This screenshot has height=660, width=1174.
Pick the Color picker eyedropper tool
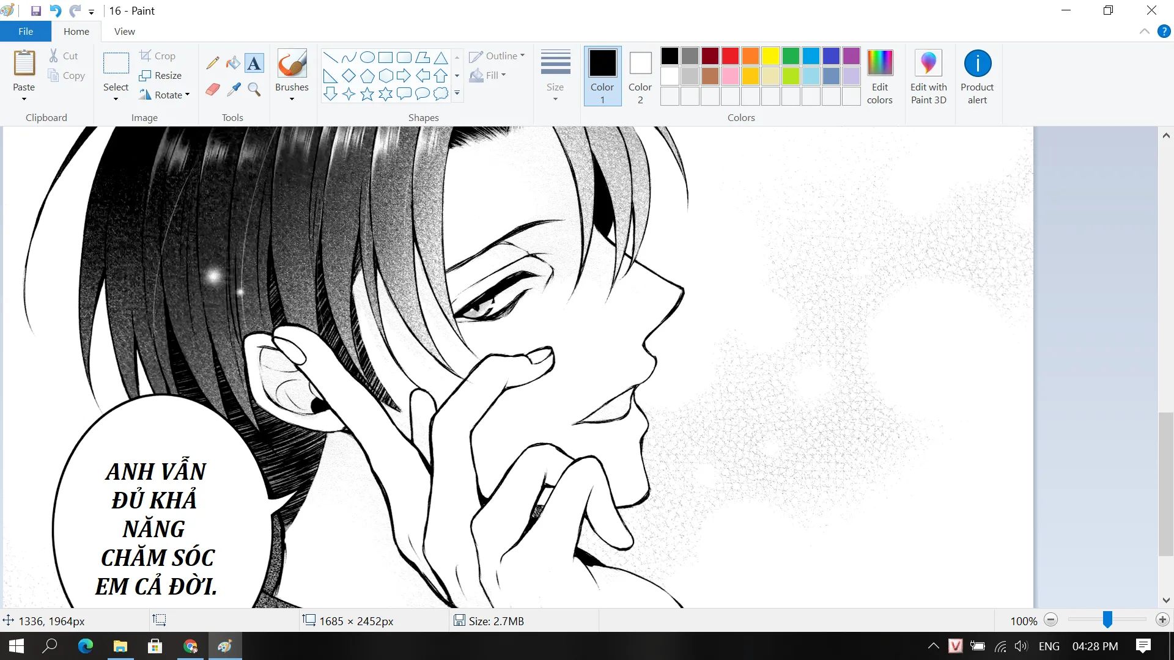click(x=233, y=90)
